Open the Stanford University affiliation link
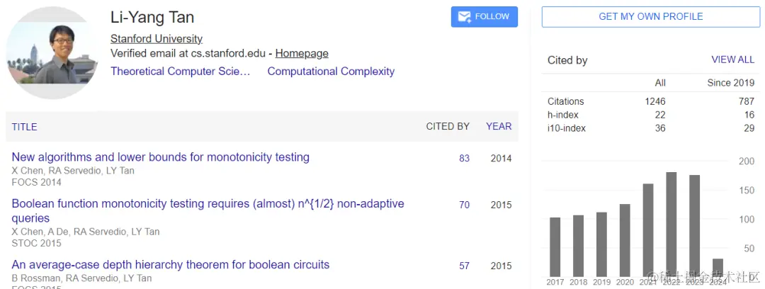Image resolution: width=765 pixels, height=289 pixels. [x=157, y=39]
